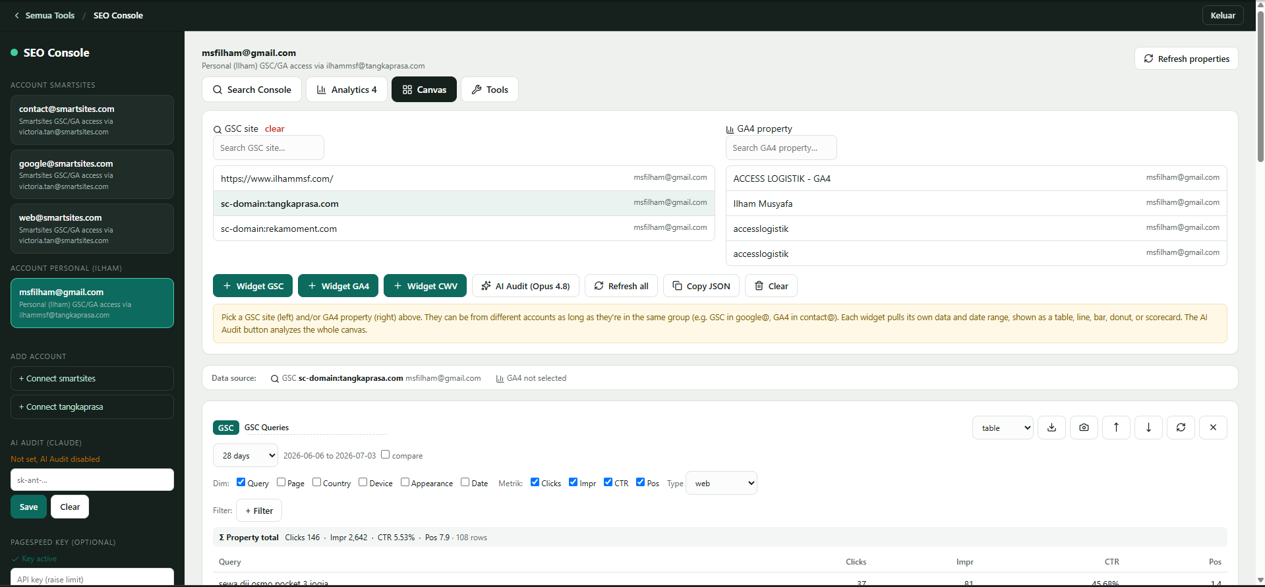Image resolution: width=1265 pixels, height=587 pixels.
Task: Focus the Search GSC site field
Action: [268, 148]
